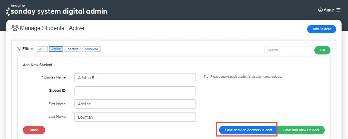Image resolution: width=348 pixels, height=139 pixels.
Task: Click the Display Name label
Action: 54,77
